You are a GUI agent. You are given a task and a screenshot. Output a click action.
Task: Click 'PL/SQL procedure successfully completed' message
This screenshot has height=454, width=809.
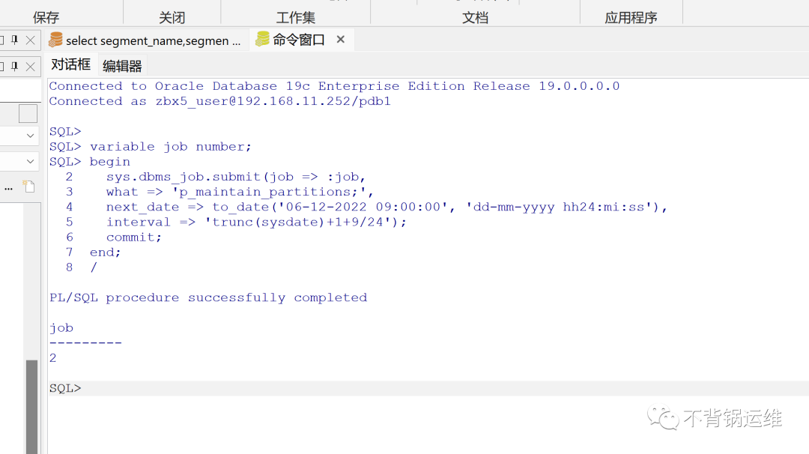208,297
